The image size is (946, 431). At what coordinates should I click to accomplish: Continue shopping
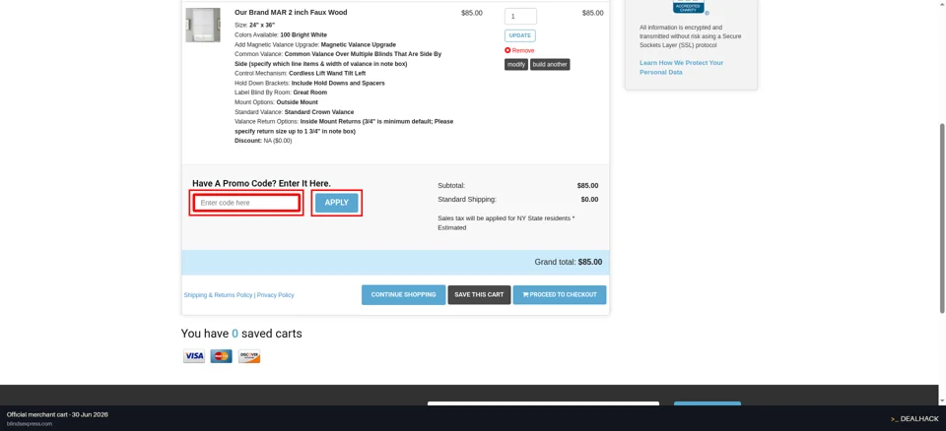404,295
